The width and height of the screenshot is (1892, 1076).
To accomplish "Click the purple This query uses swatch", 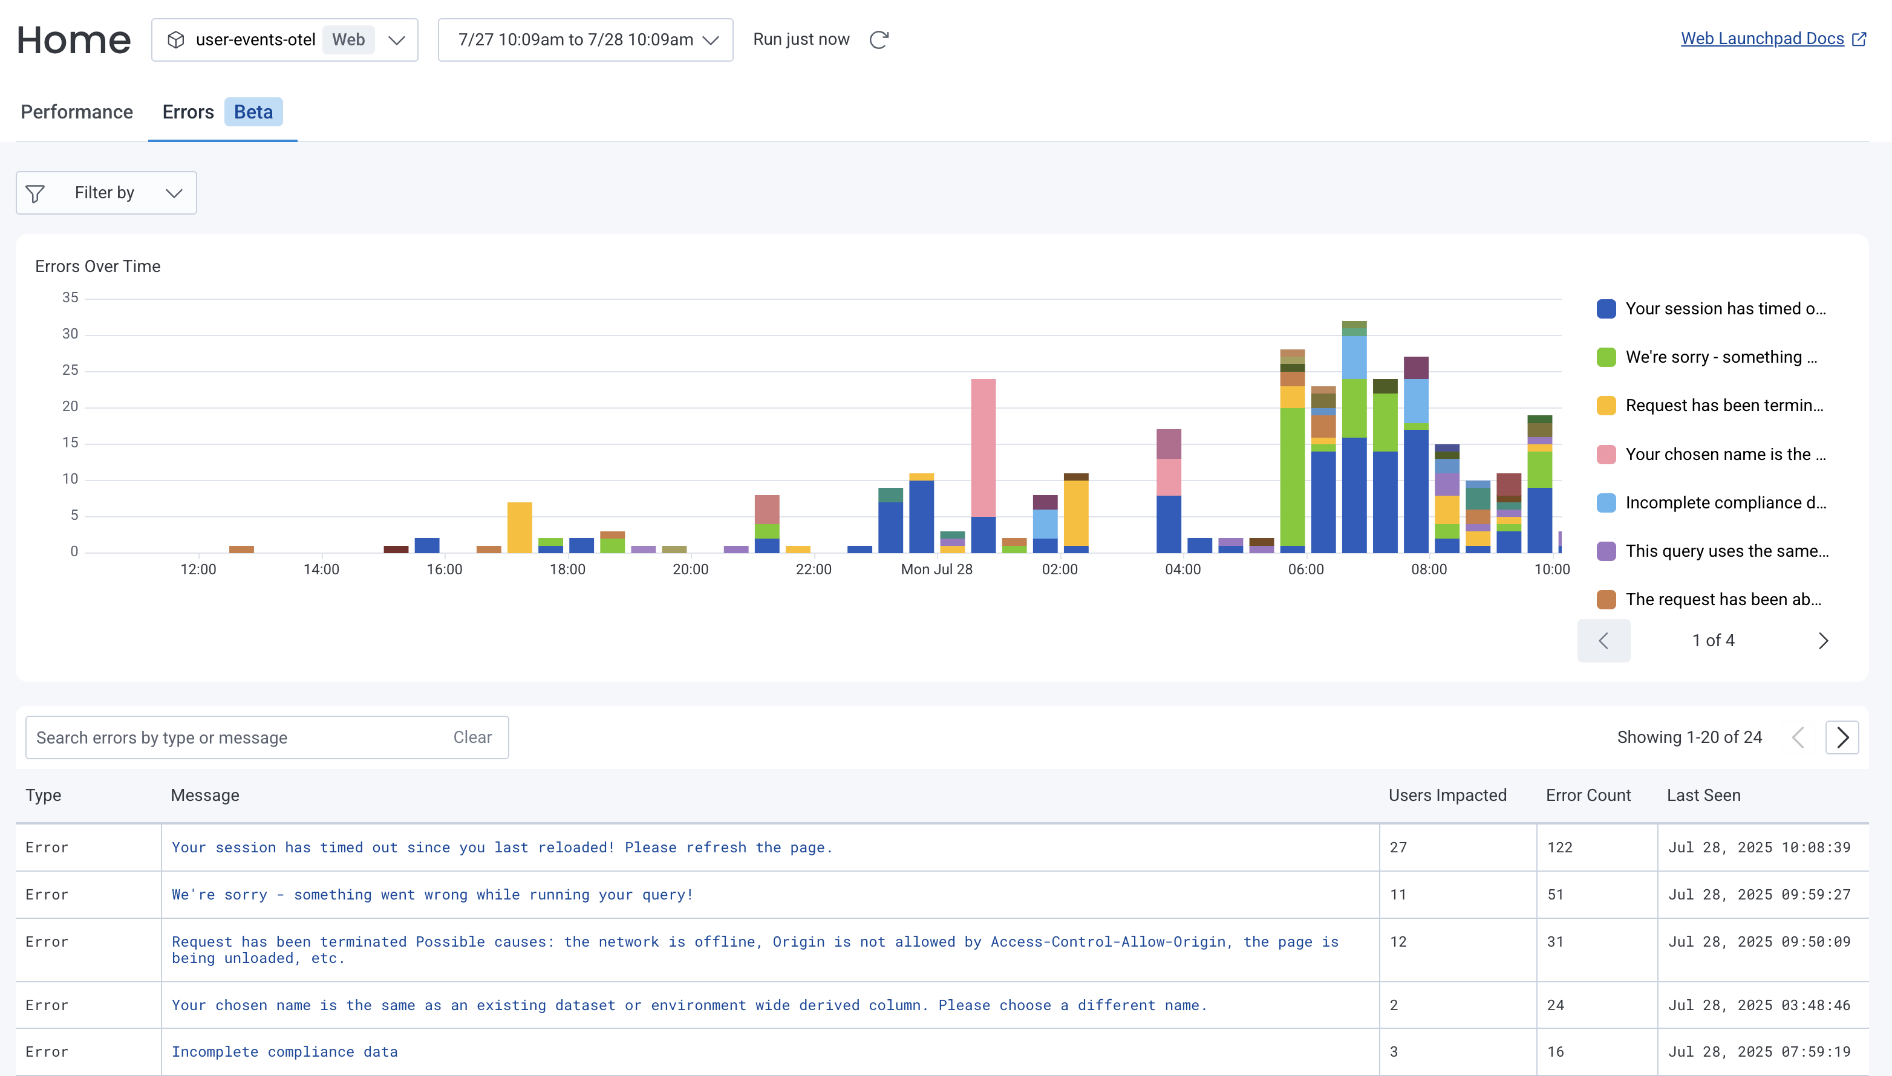I will 1606,551.
